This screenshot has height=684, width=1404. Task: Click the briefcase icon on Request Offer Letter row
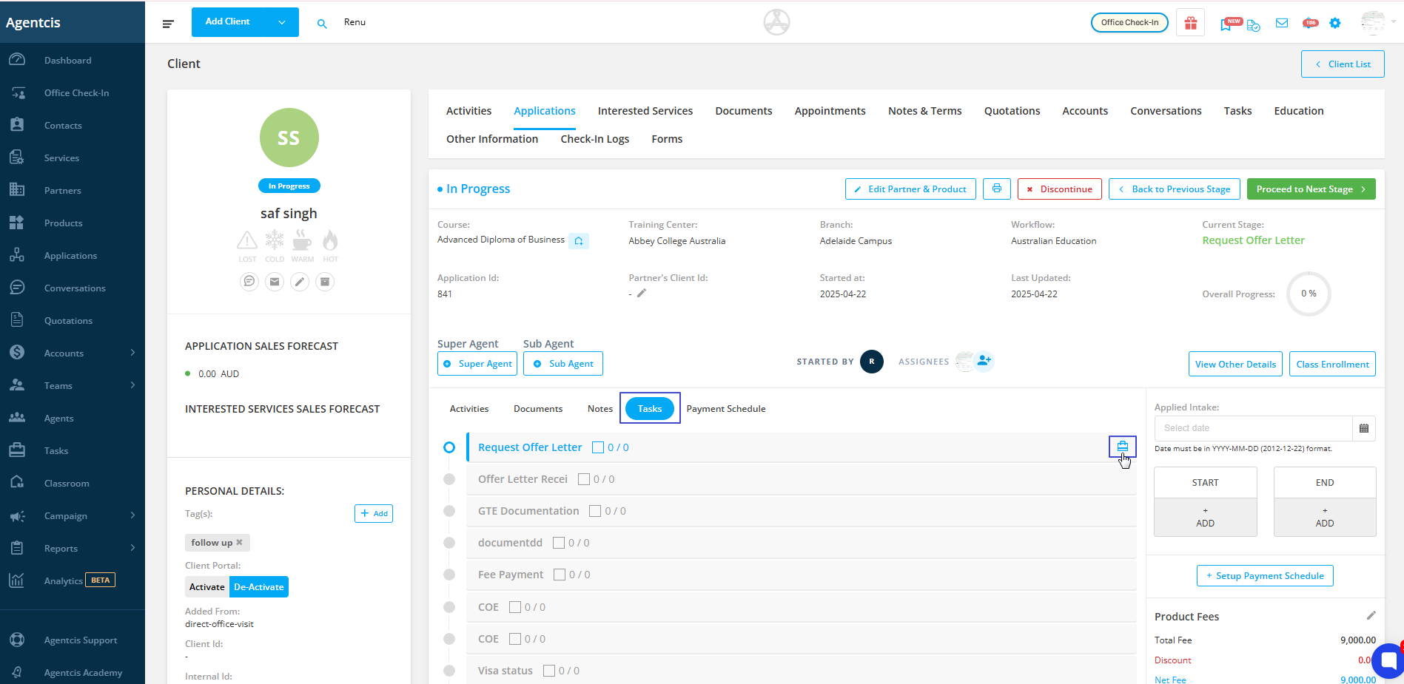tap(1123, 447)
